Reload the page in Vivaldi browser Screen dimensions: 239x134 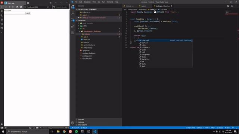(16, 7)
